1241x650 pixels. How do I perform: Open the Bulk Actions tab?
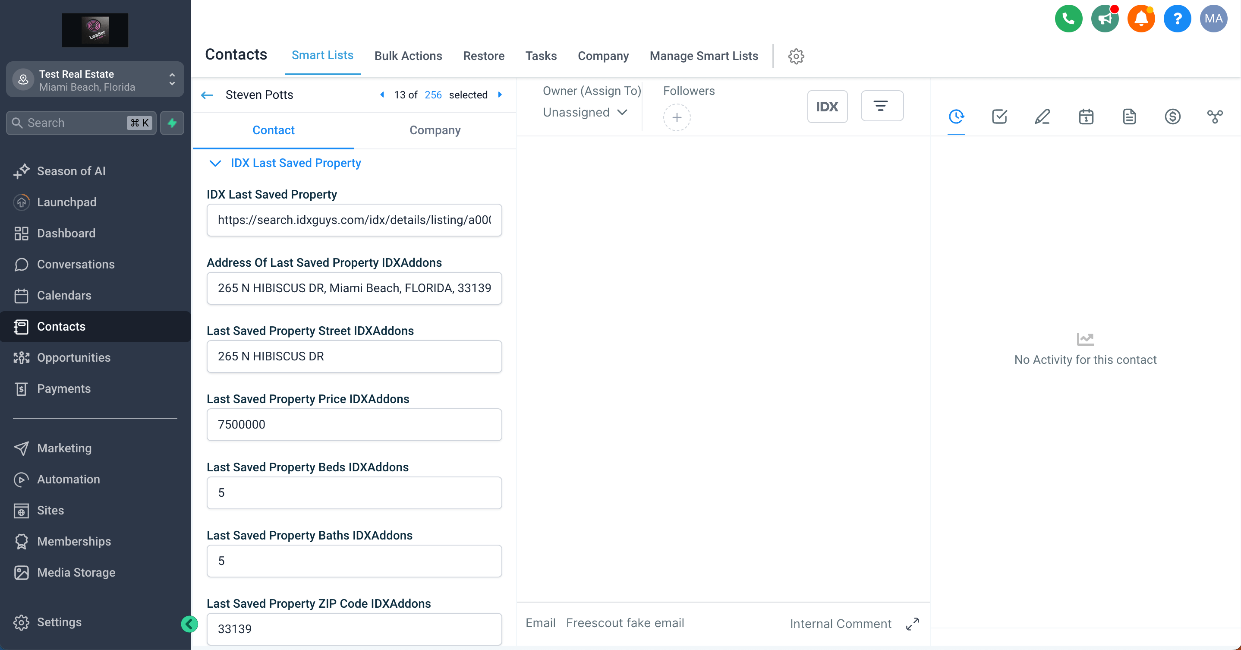point(408,56)
